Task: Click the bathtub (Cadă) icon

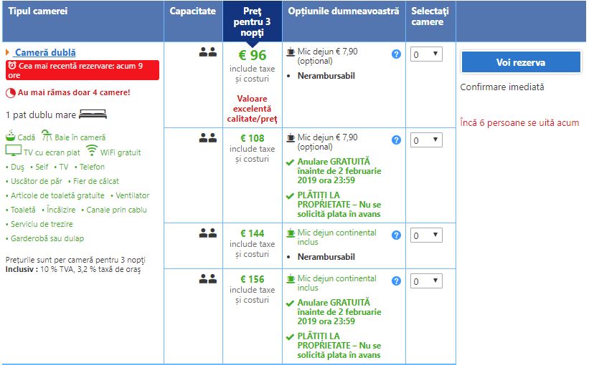Action: click(11, 136)
